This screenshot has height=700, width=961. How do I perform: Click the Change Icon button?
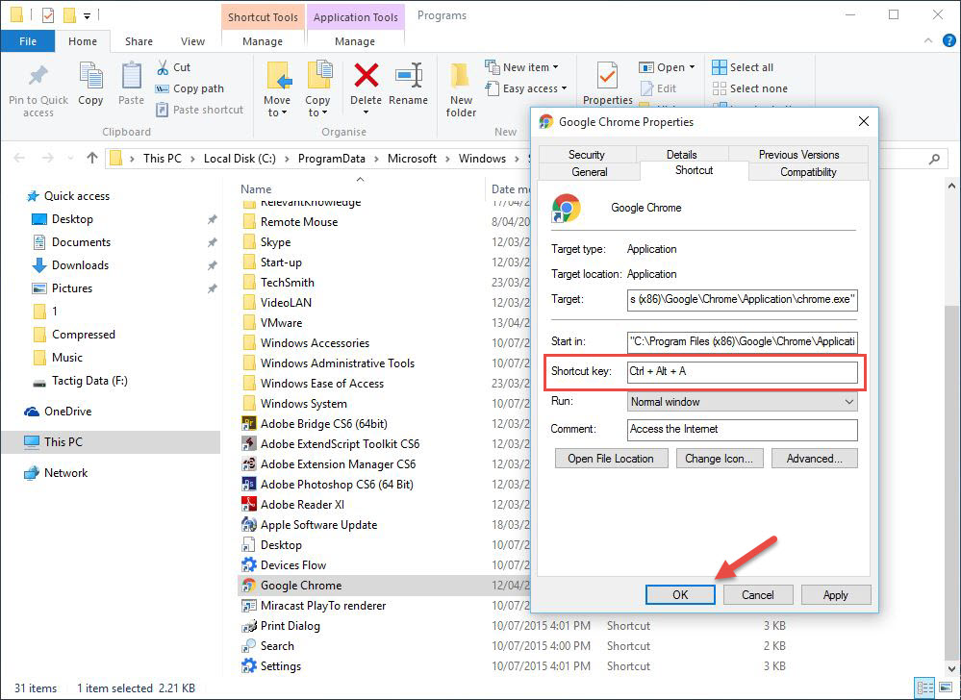point(719,459)
